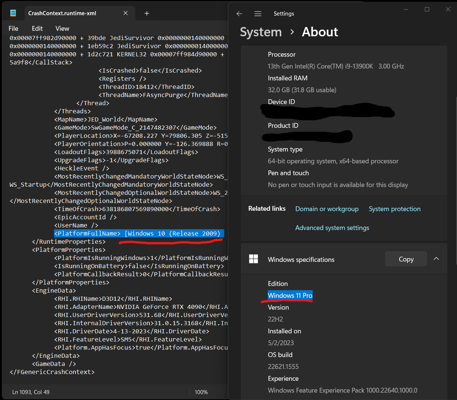The width and height of the screenshot is (457, 400).
Task: Click the ThreadID 18412 line
Action: click(x=147, y=87)
